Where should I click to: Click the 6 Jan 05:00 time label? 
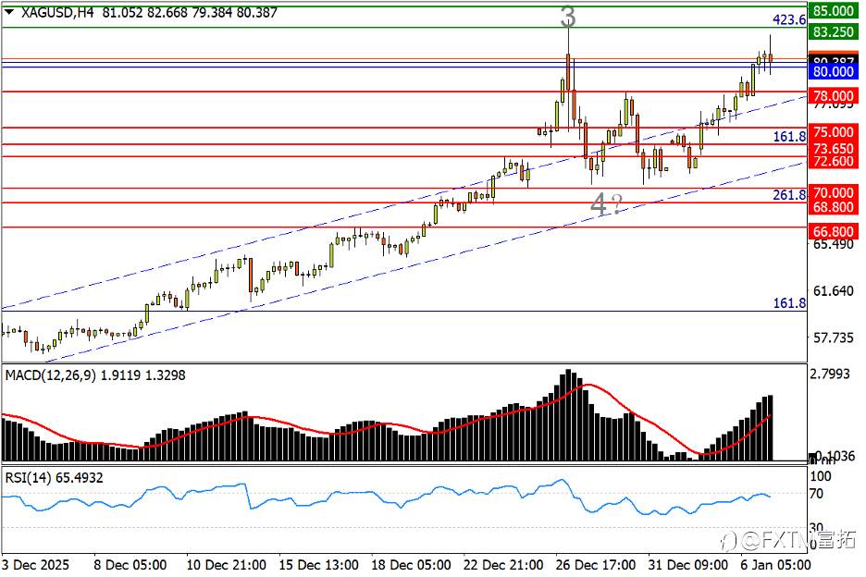775,565
